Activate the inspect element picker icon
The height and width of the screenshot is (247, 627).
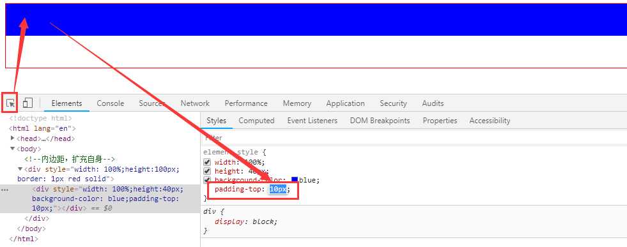pos(11,103)
